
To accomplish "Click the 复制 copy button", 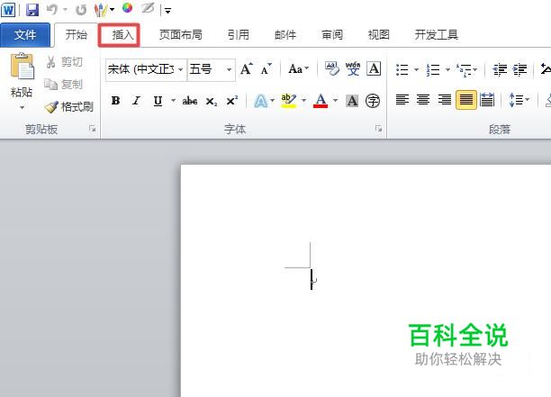I will (64, 85).
